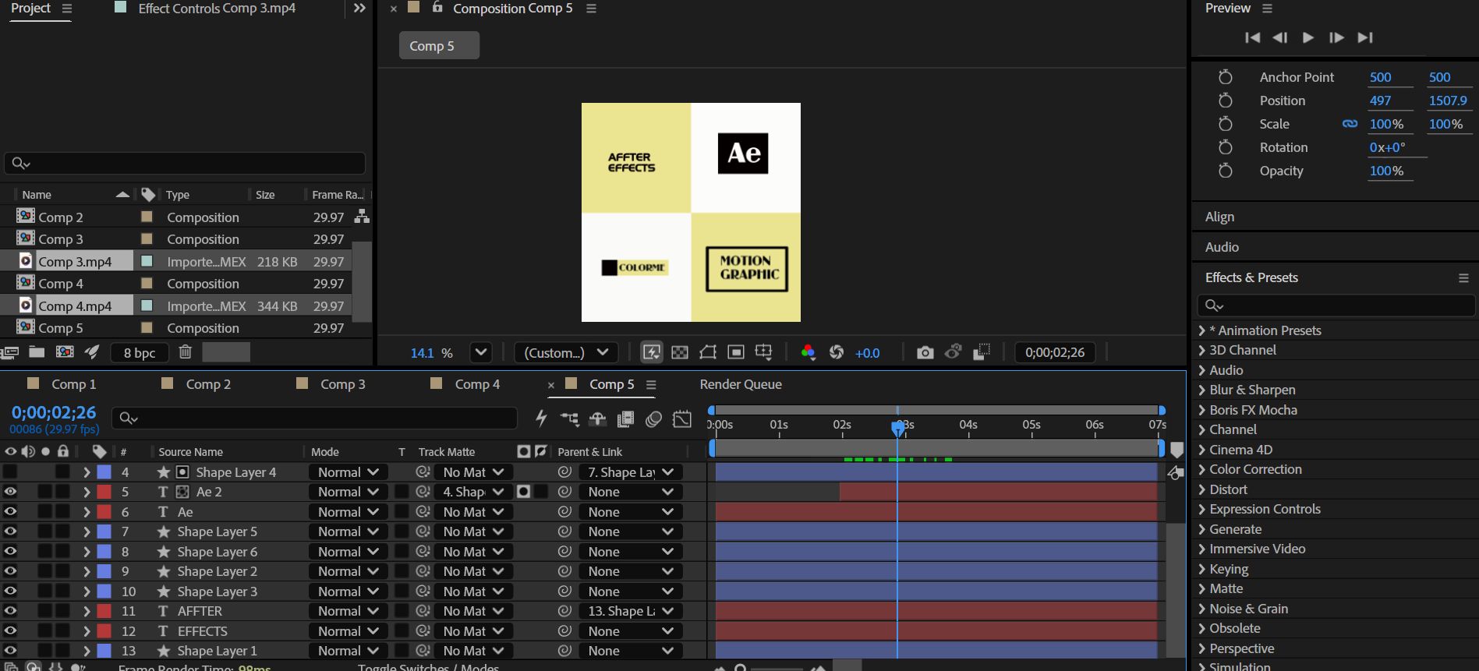
Task: Switch to the Comp 3 timeline tab
Action: [342, 384]
